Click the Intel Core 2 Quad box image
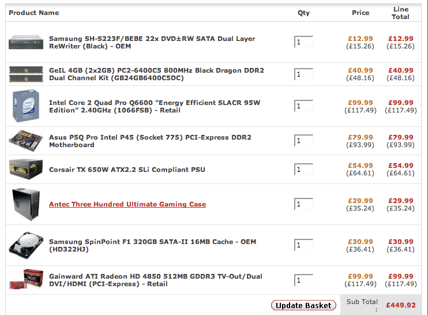This screenshot has width=428, height=315. (26, 107)
